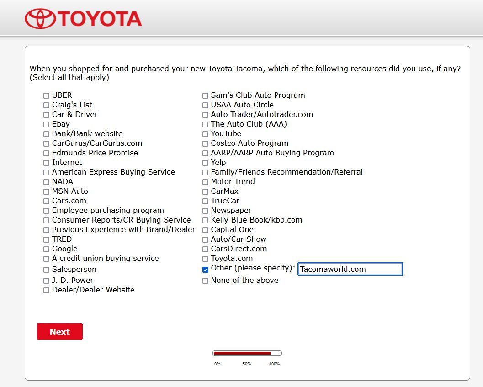
Task: Click the Toyota logo
Action: coord(83,18)
